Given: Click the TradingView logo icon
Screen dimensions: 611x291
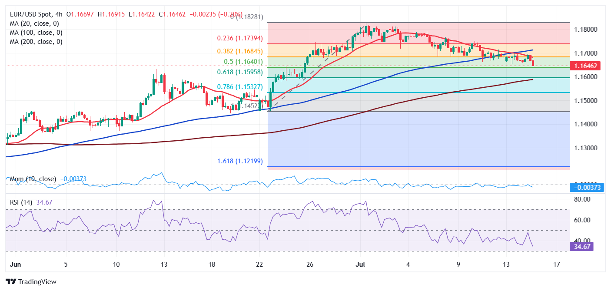Looking at the screenshot, I should pos(11,281).
